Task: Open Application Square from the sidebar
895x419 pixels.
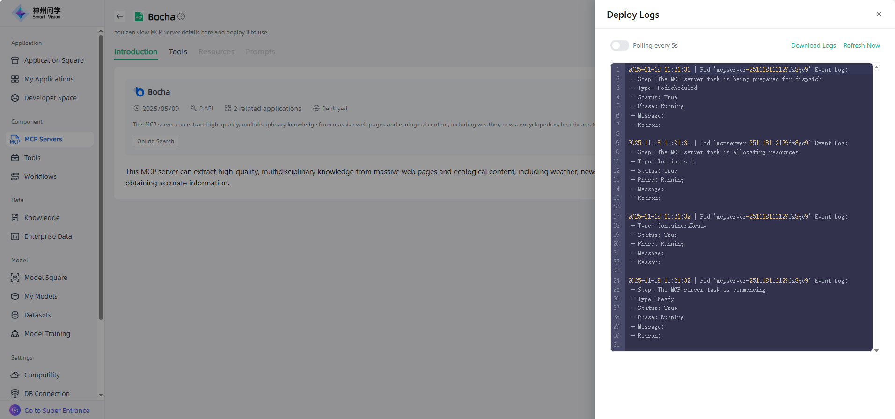Action: [53, 60]
